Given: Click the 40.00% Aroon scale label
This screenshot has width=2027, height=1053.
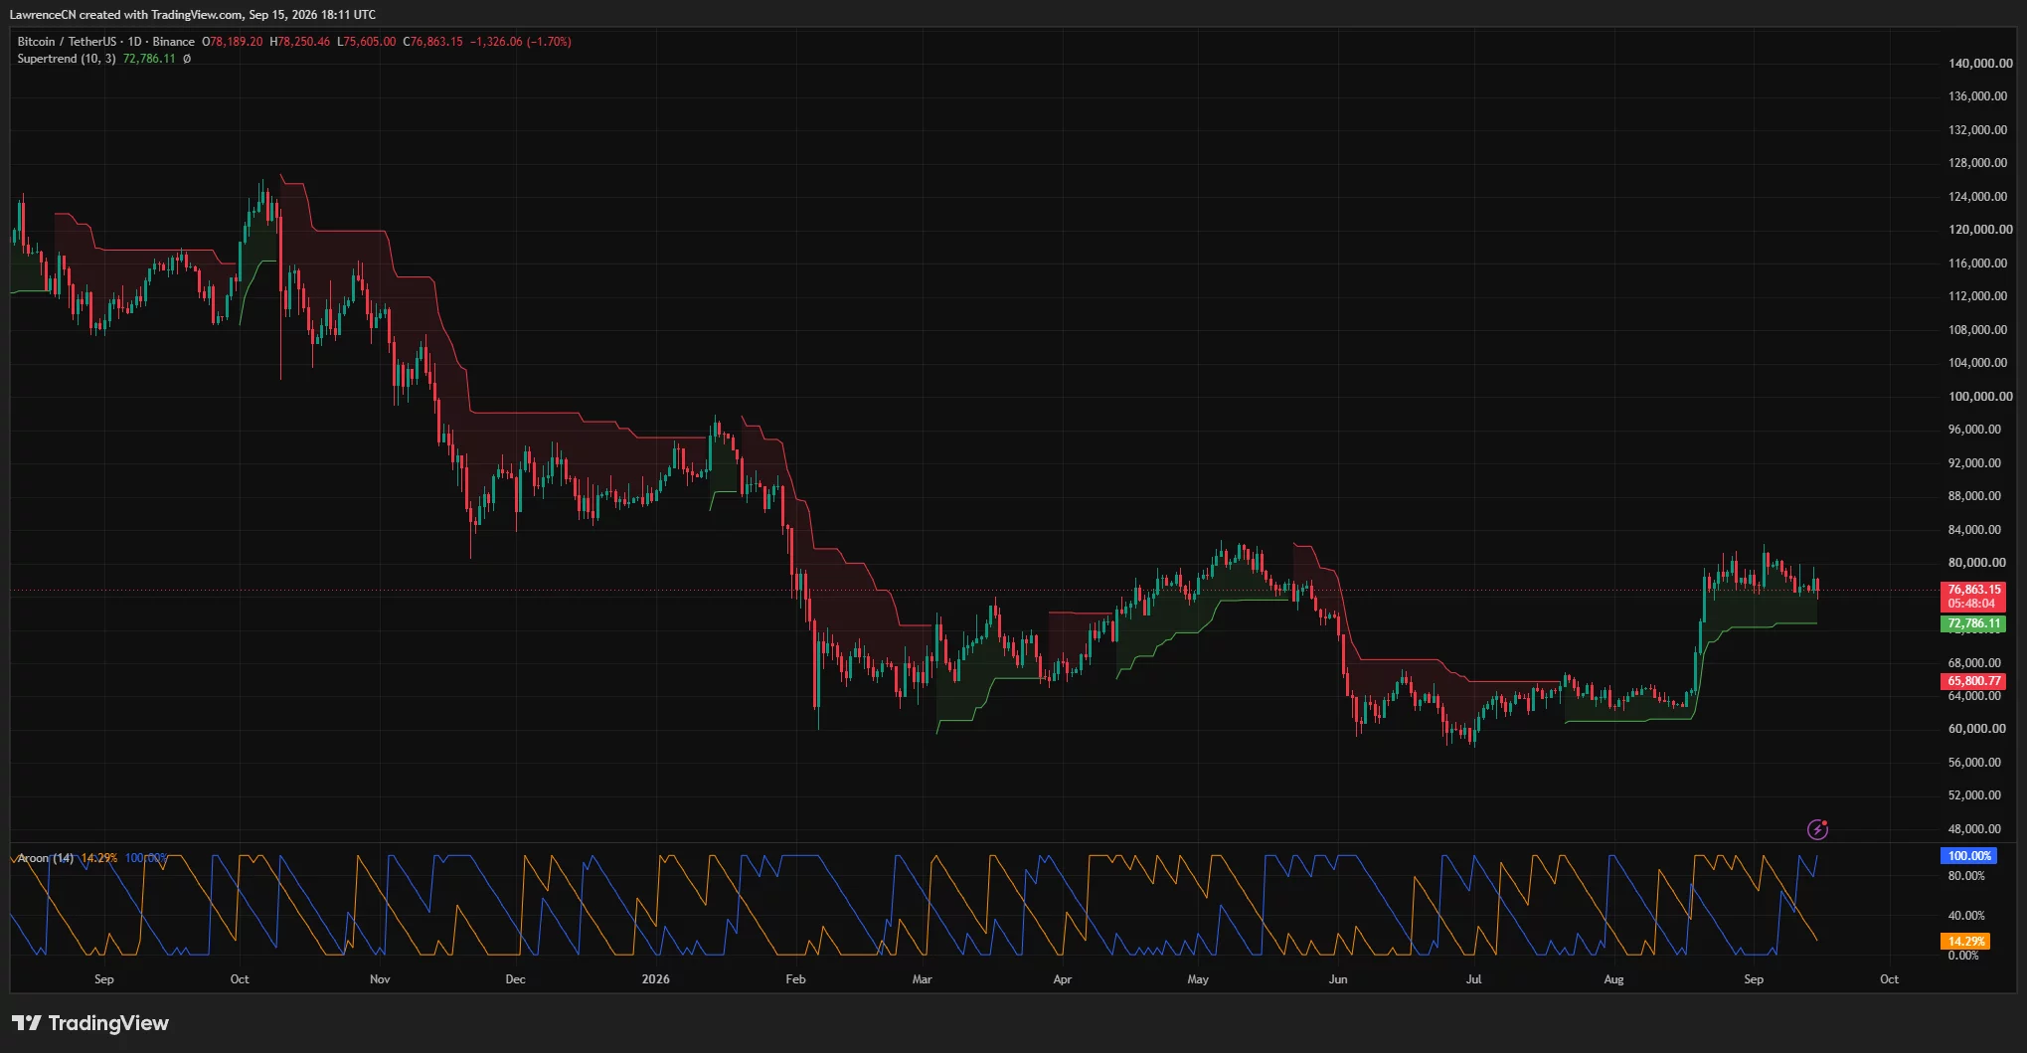Looking at the screenshot, I should coord(1966,916).
